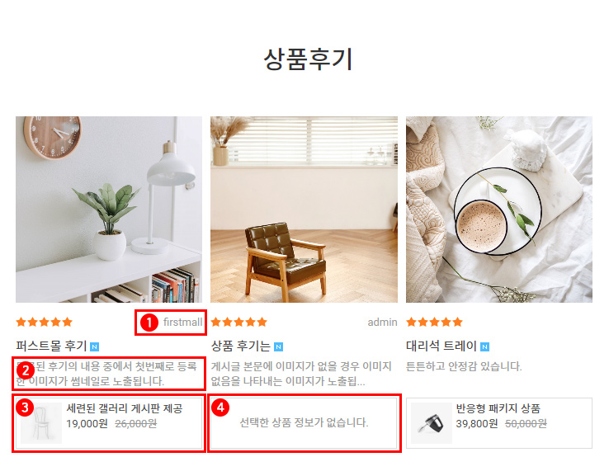Viewport: 609px width, 457px height.
Task: Click the red number 1 annotation badge
Action: (x=149, y=323)
